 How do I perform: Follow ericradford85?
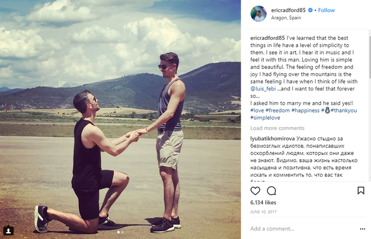click(326, 10)
